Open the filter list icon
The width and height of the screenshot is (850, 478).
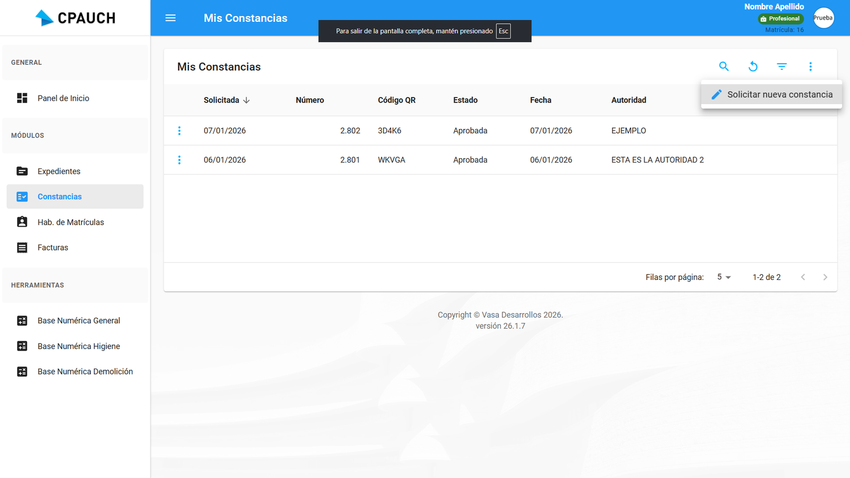(781, 66)
